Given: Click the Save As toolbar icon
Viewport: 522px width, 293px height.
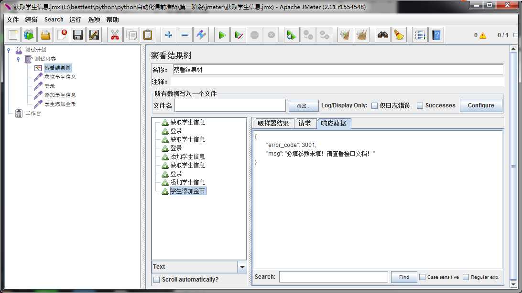Looking at the screenshot, I should coord(94,35).
